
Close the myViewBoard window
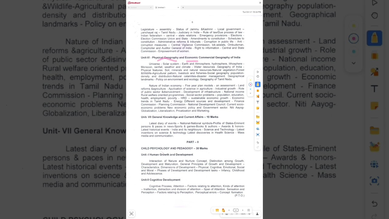pyautogui.click(x=260, y=3)
